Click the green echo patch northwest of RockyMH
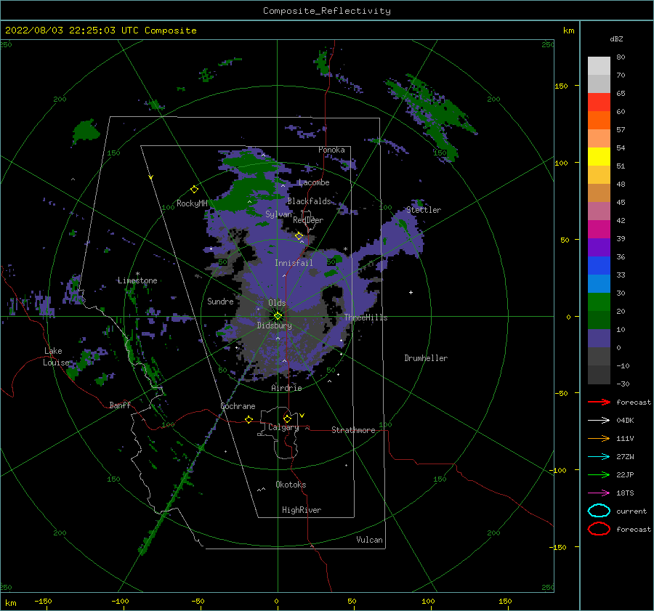 tap(86, 131)
